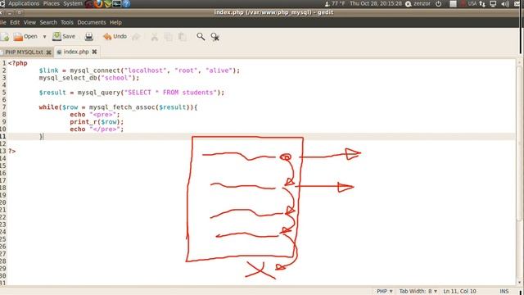Open the PHP language selector dropdown
524x295 pixels.
(x=384, y=292)
